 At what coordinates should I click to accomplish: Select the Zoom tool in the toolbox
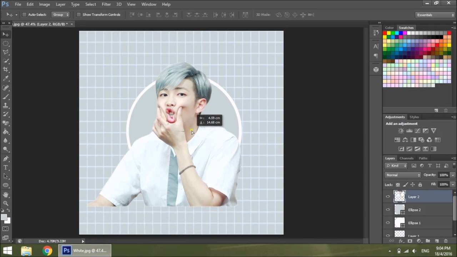pos(6,203)
